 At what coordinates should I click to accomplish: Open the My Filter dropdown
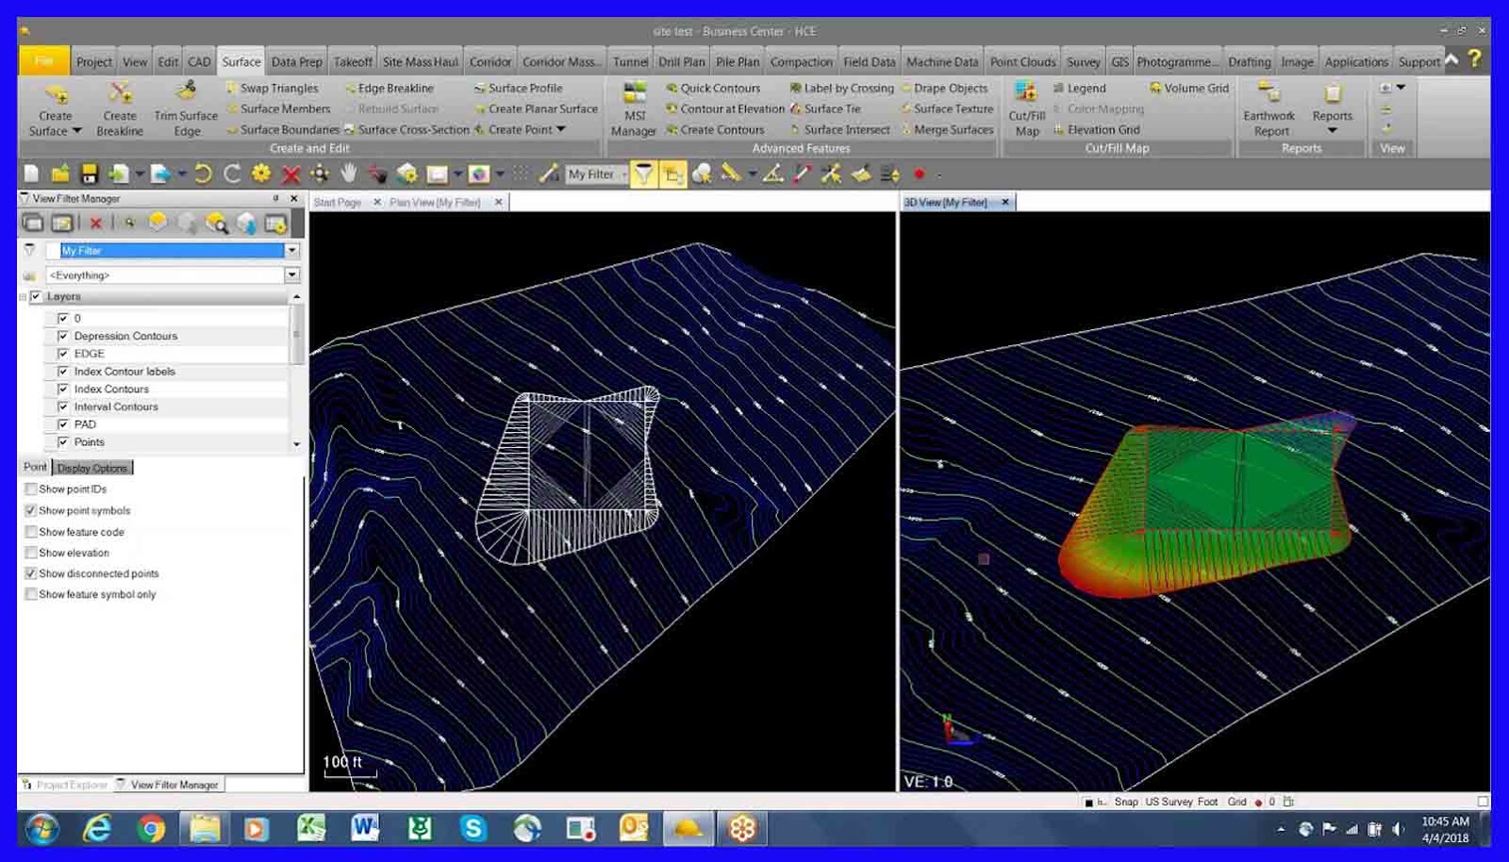tap(290, 251)
